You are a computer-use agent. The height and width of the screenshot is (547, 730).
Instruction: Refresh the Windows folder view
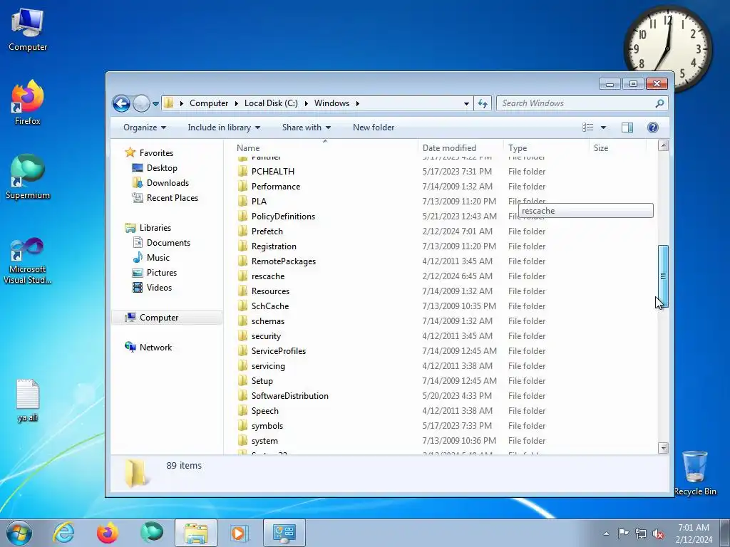point(483,103)
